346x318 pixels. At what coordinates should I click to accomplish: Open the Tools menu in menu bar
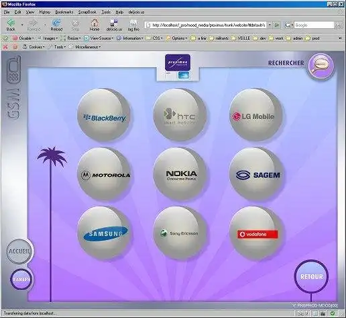click(106, 12)
